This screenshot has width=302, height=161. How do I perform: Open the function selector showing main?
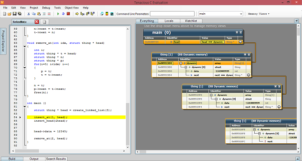pyautogui.click(x=221, y=14)
